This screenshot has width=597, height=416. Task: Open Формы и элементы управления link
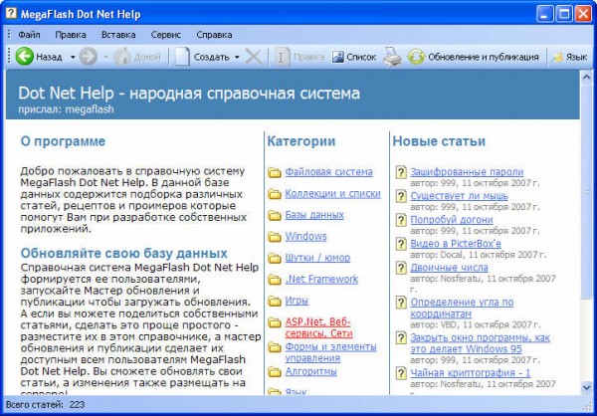(331, 352)
